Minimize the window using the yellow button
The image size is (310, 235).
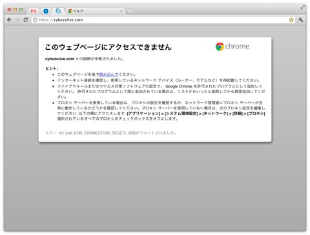tap(15, 10)
